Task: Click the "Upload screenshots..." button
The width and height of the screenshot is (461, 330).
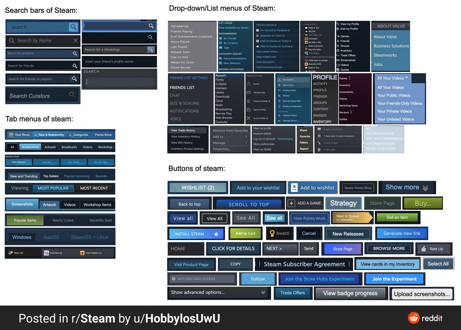Action: click(422, 294)
